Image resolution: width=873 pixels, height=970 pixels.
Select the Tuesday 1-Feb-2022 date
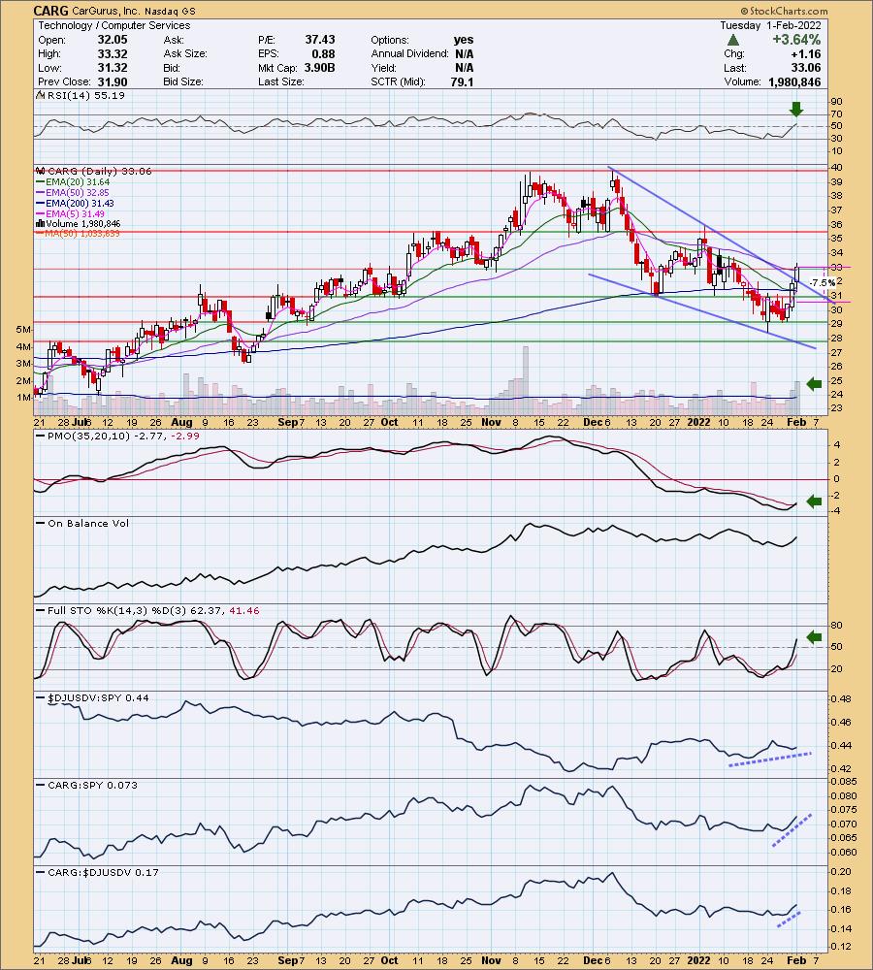(771, 25)
